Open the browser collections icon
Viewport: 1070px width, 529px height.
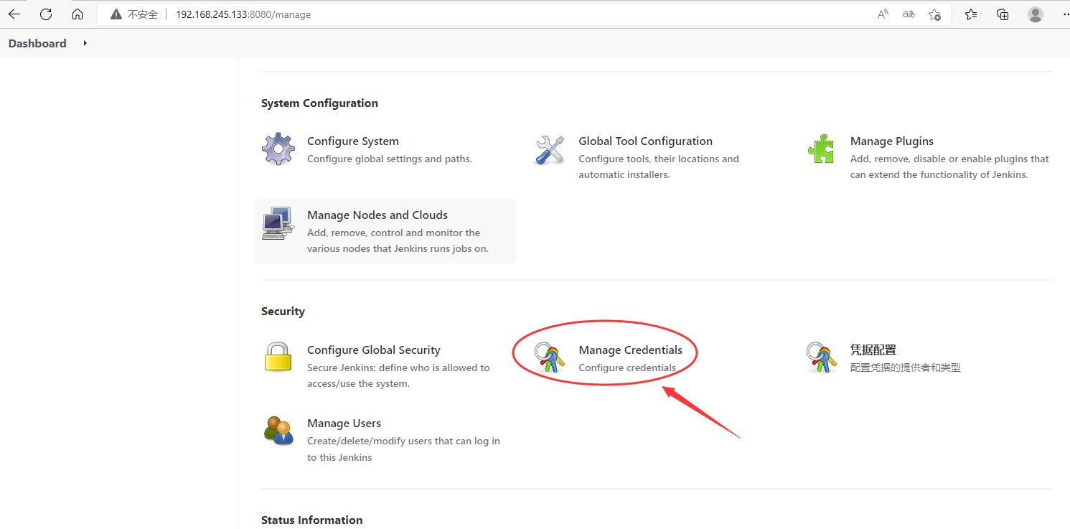point(1003,14)
